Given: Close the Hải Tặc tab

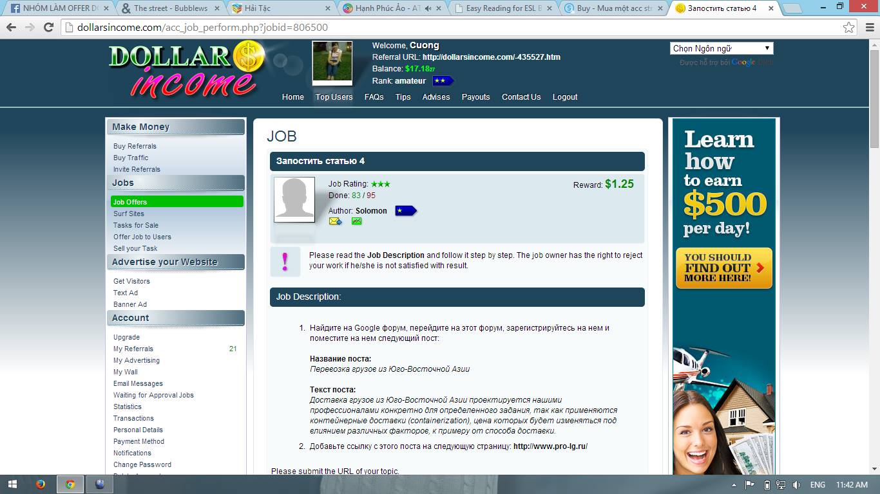Looking at the screenshot, I should pyautogui.click(x=328, y=8).
